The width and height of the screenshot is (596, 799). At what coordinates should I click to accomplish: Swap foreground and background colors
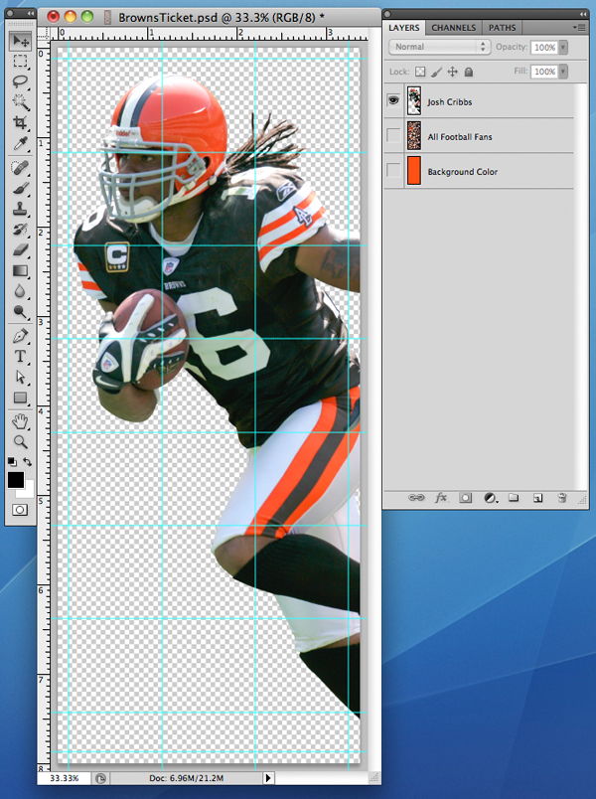(27, 462)
